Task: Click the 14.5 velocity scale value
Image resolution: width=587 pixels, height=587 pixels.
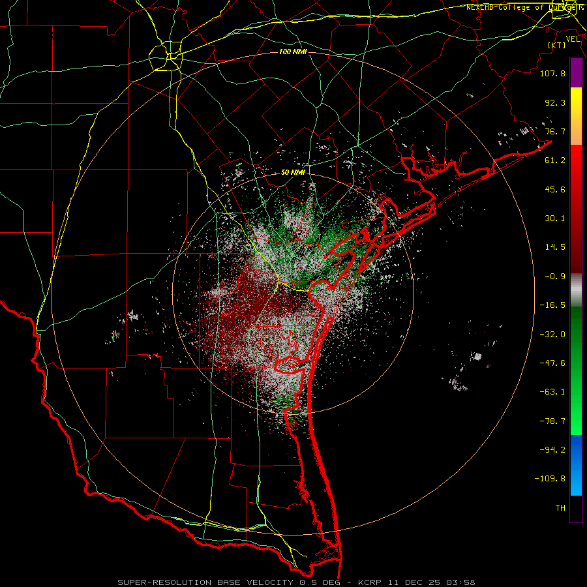Action: point(555,247)
